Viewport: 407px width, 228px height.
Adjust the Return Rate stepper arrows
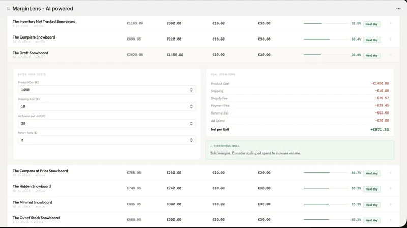(191, 140)
